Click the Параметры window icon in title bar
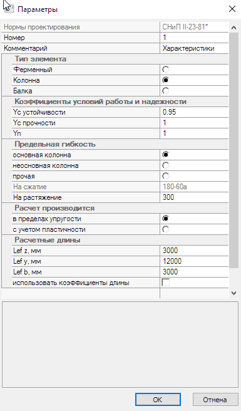The height and width of the screenshot is (411, 241). click(x=9, y=9)
